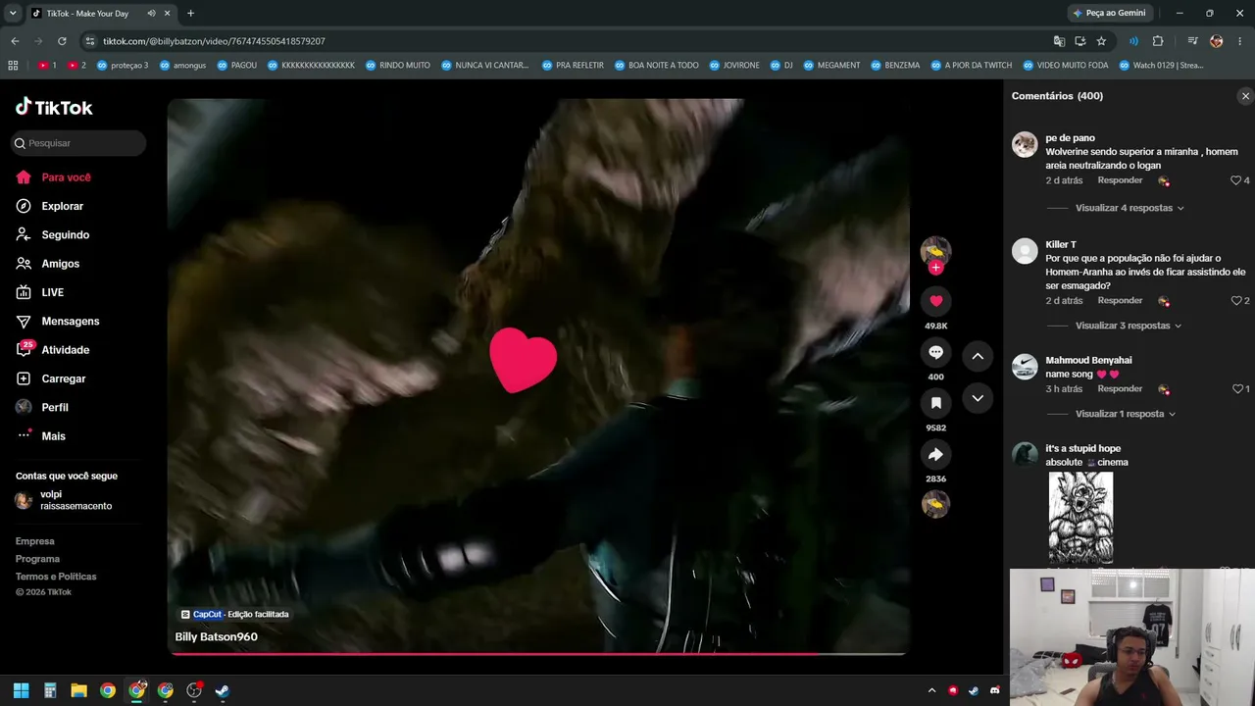Open the Empresa footer link
Viewport: 1255px width, 706px height.
35,541
